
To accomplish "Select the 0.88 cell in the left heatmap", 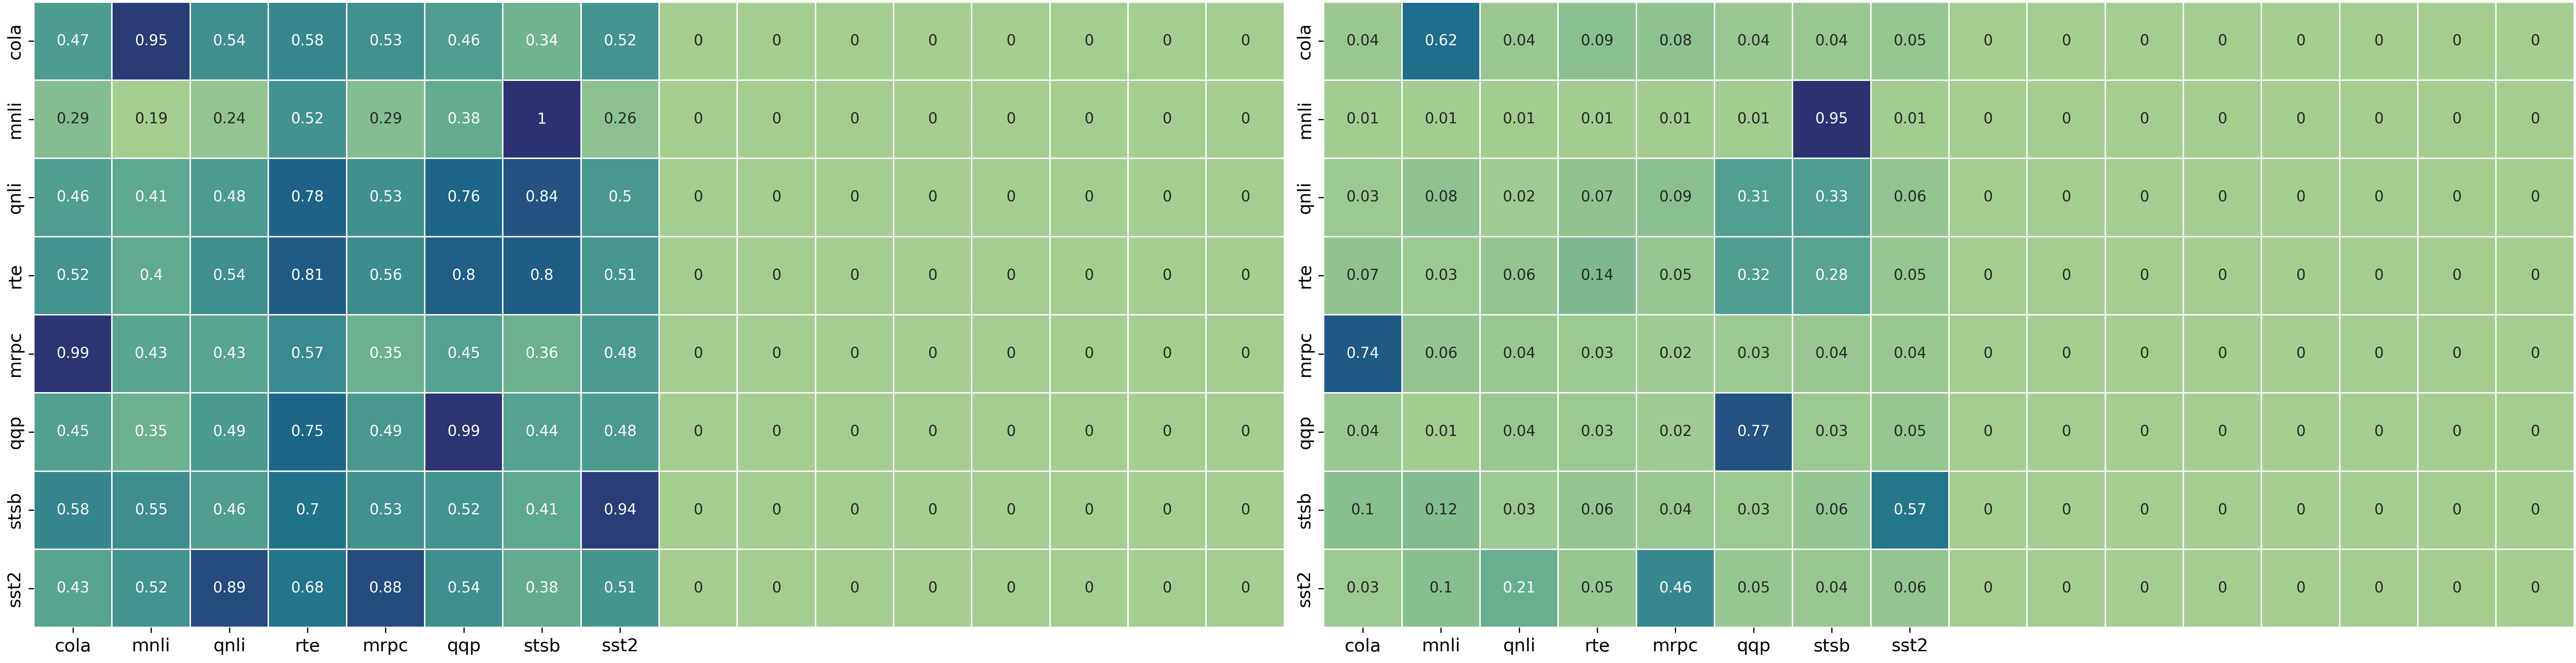I will tap(386, 587).
